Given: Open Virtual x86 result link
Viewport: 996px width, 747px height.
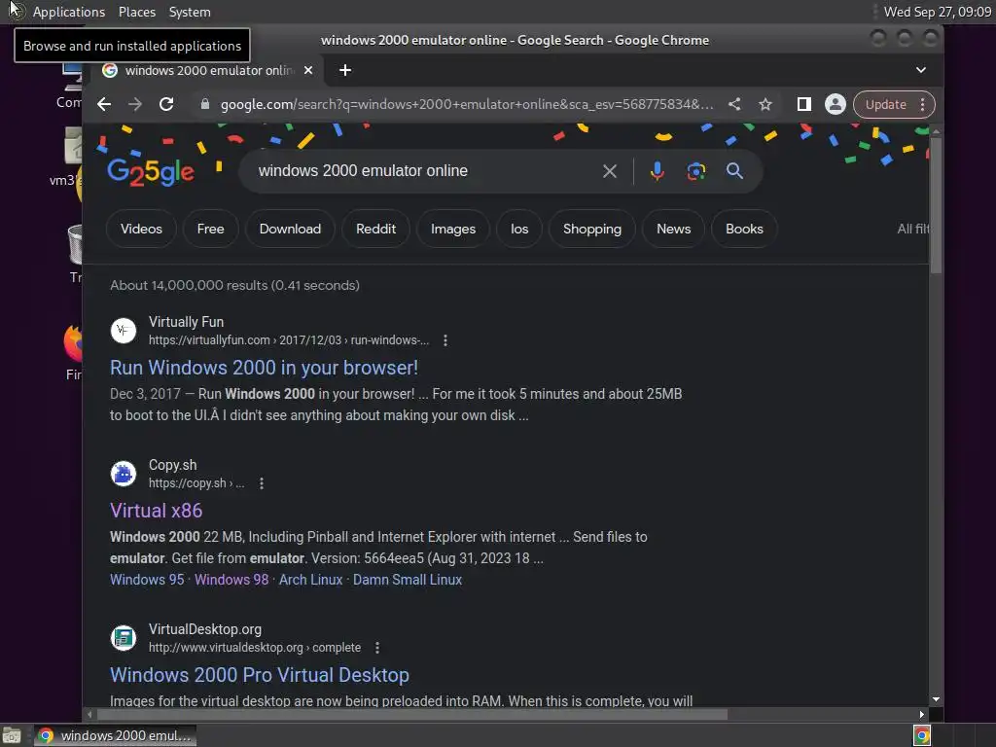Looking at the screenshot, I should tap(156, 511).
